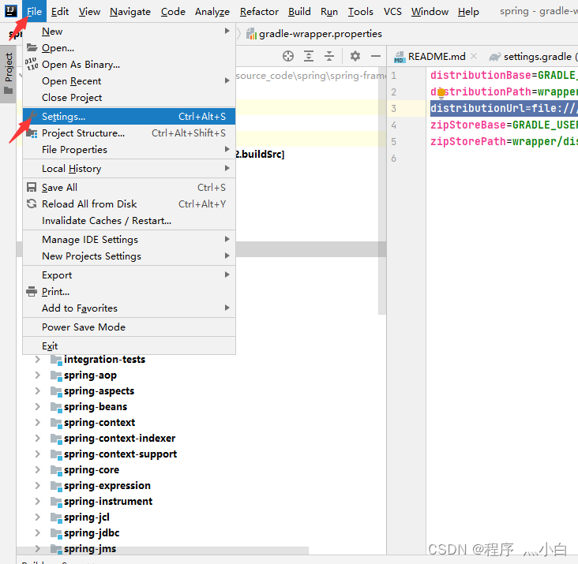Click the locate/scroll-from-source target icon
The image size is (578, 564).
click(x=288, y=56)
